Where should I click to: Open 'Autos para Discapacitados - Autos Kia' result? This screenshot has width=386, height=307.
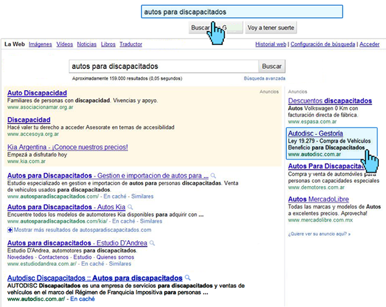coord(66,207)
